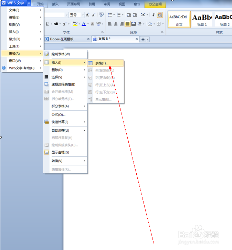
Task: Click the font color A swatch
Action: [x=84, y=24]
